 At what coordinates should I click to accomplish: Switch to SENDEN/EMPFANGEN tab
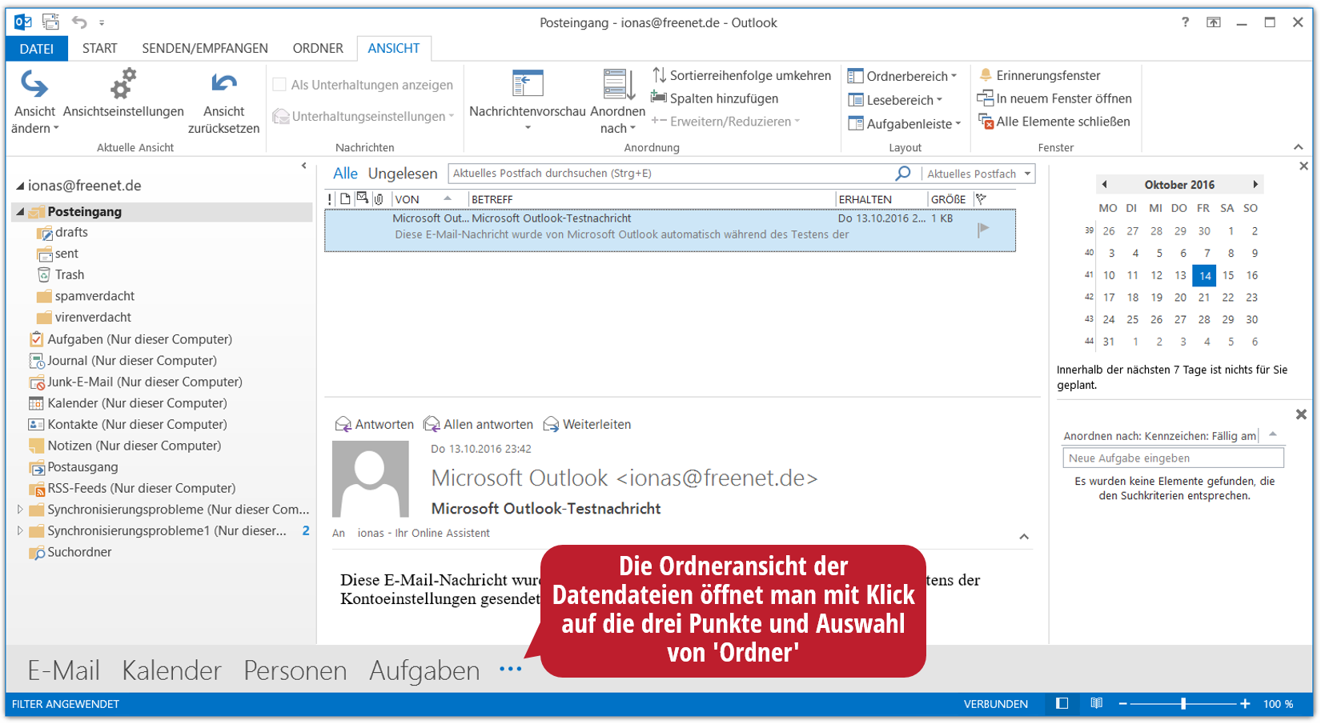[x=205, y=48]
